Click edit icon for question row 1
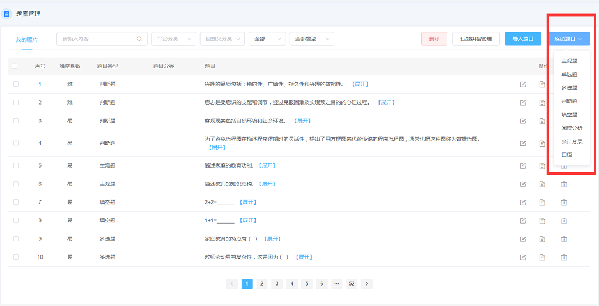Screen dimensions: 599x306 pyautogui.click(x=523, y=85)
